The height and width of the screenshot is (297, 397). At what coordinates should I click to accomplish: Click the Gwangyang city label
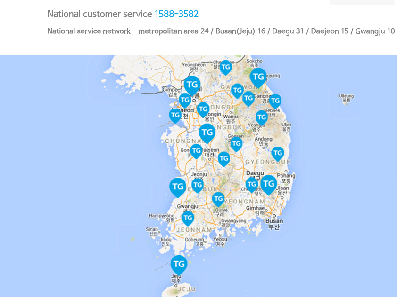233,223
